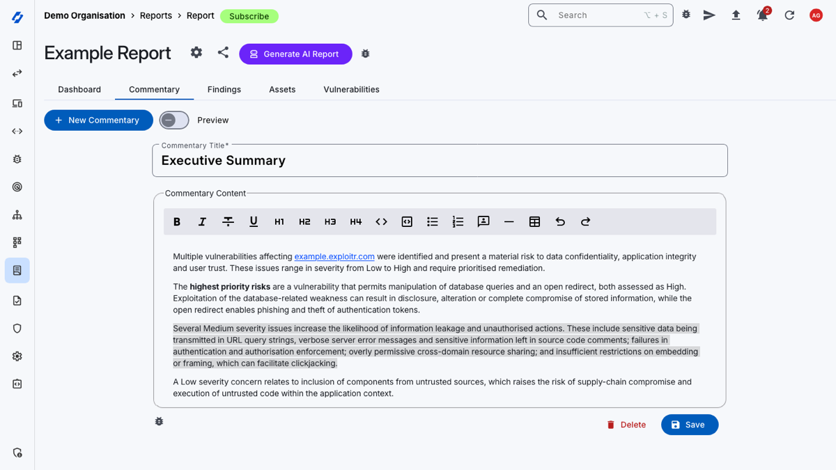Enable the Preview toggle
836x470 pixels.
173,120
